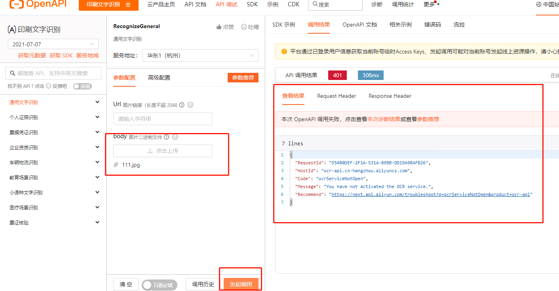
Task: Click the help question icon beside Url
Action: coord(182,105)
